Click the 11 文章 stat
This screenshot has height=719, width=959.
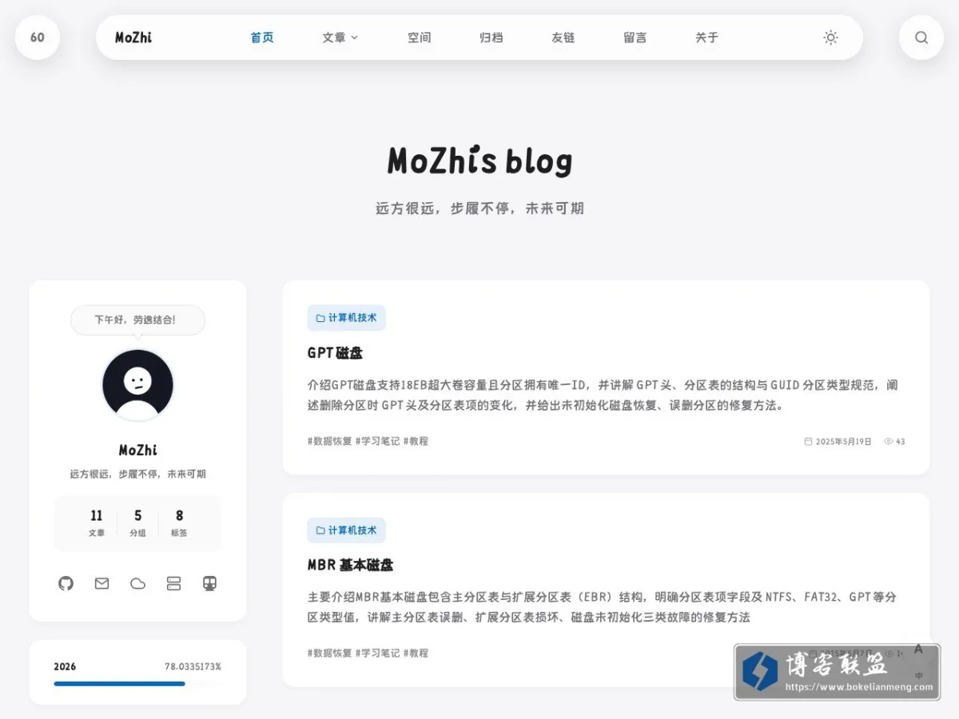click(x=97, y=523)
